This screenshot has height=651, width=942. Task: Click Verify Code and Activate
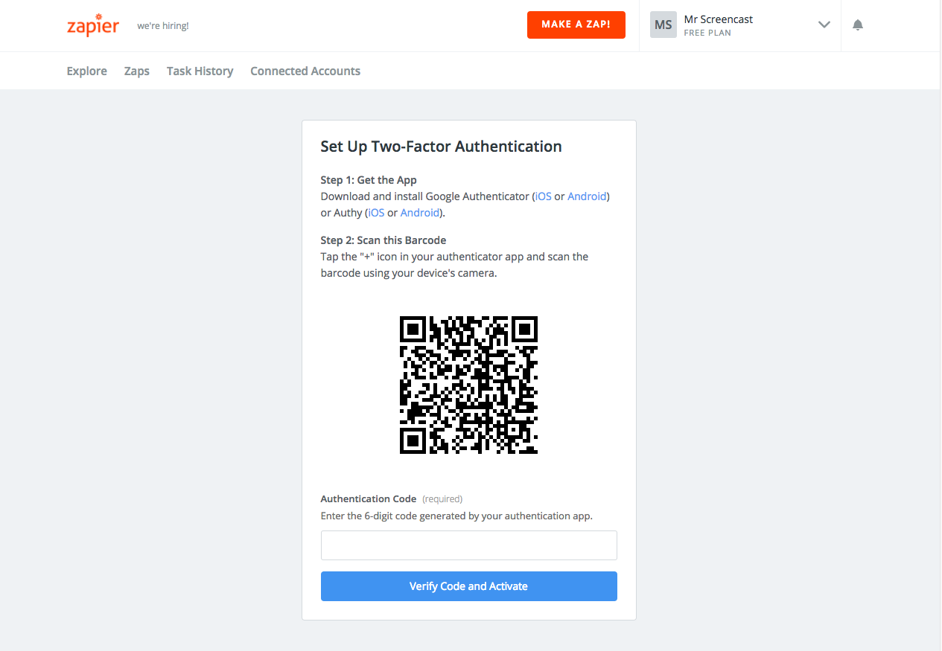(x=468, y=586)
